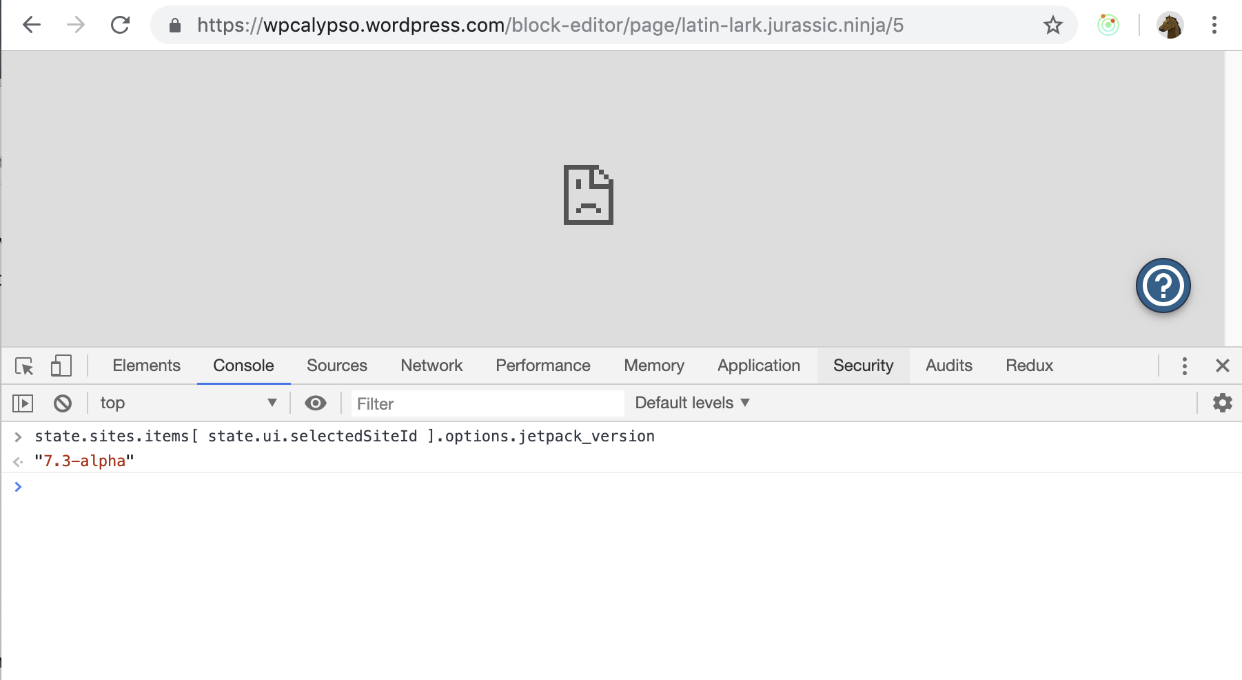Viewport: 1242px width, 680px height.
Task: Select the inspect element tool
Action: (x=23, y=366)
